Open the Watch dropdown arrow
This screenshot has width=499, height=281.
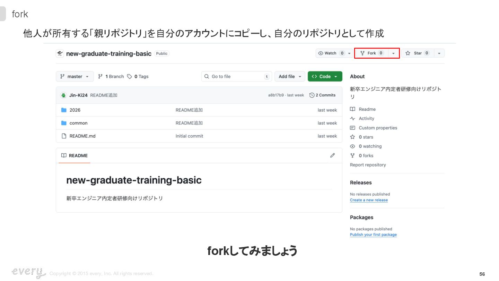point(349,53)
